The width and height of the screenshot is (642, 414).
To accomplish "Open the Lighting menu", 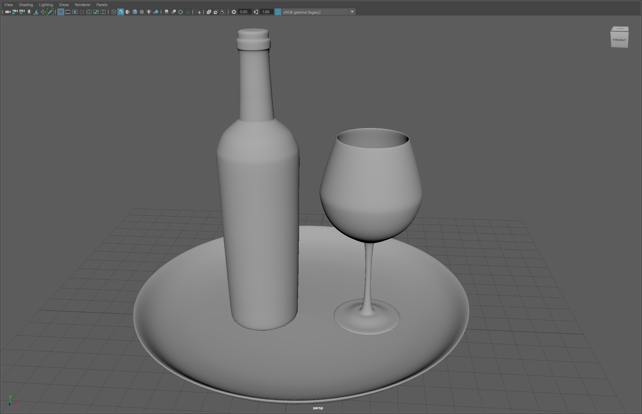I will [x=46, y=5].
